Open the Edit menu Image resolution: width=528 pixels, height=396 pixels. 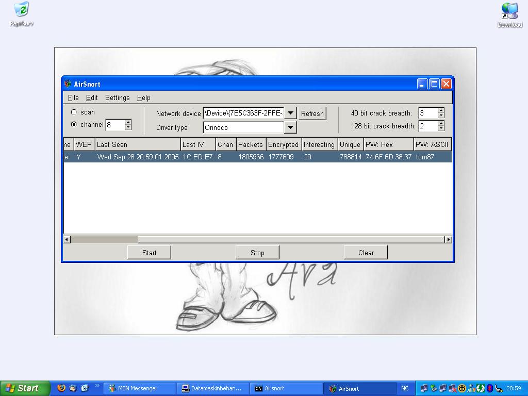click(x=92, y=97)
